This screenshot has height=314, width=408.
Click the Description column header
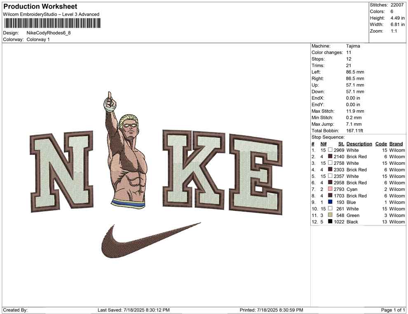[359, 143]
